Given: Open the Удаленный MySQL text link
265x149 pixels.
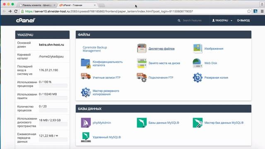Looking at the screenshot, I should click(x=107, y=137).
